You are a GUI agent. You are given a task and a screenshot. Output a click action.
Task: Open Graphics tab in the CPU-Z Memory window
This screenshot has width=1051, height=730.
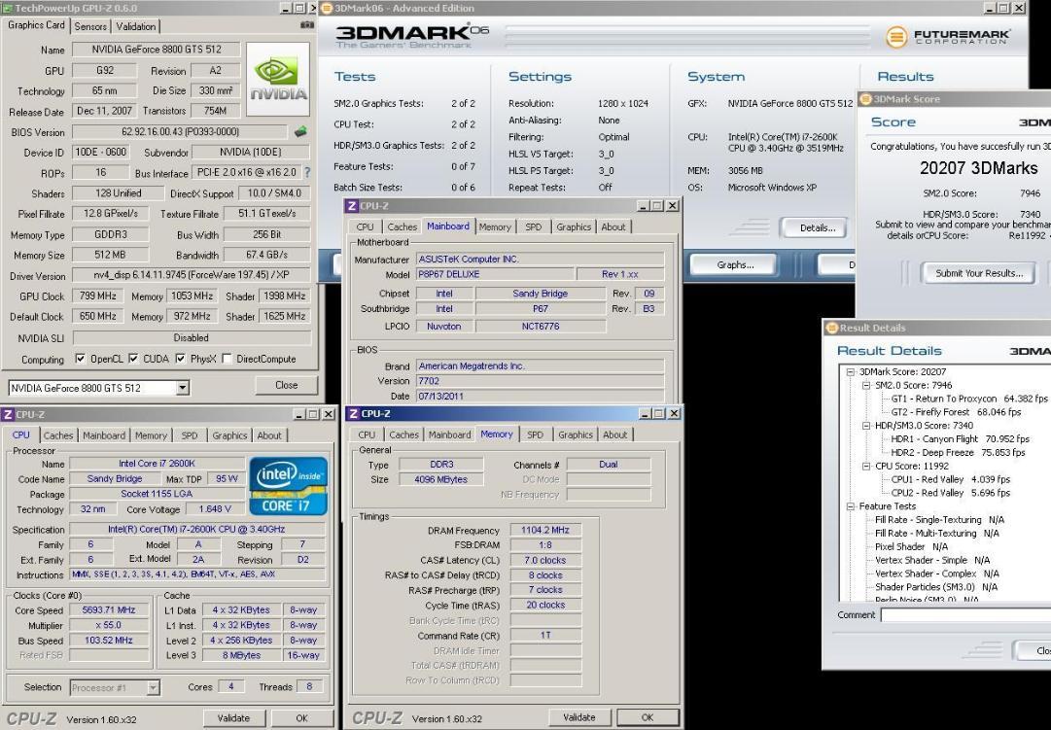coord(576,435)
